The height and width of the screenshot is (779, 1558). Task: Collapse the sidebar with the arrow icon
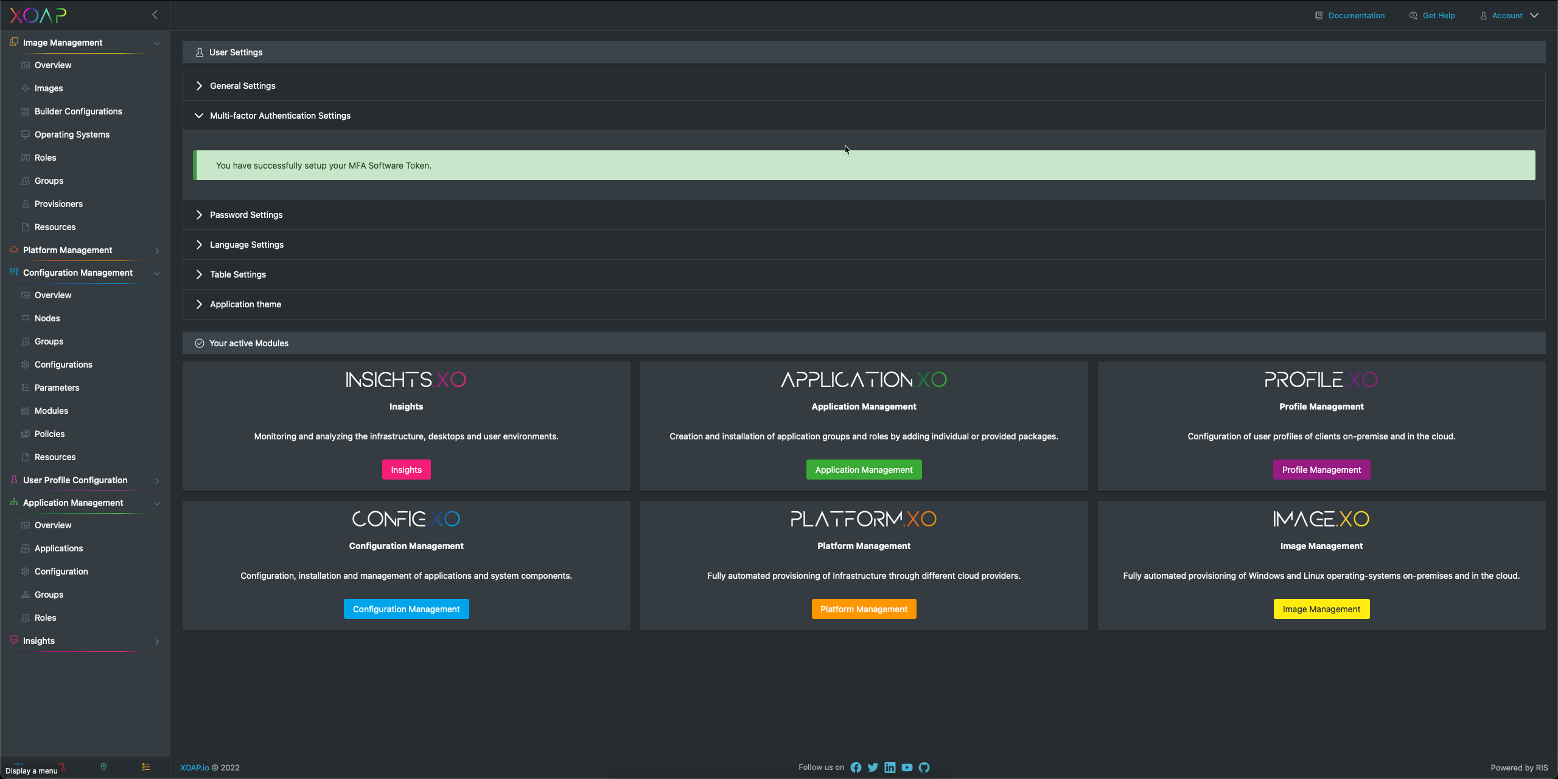click(155, 15)
